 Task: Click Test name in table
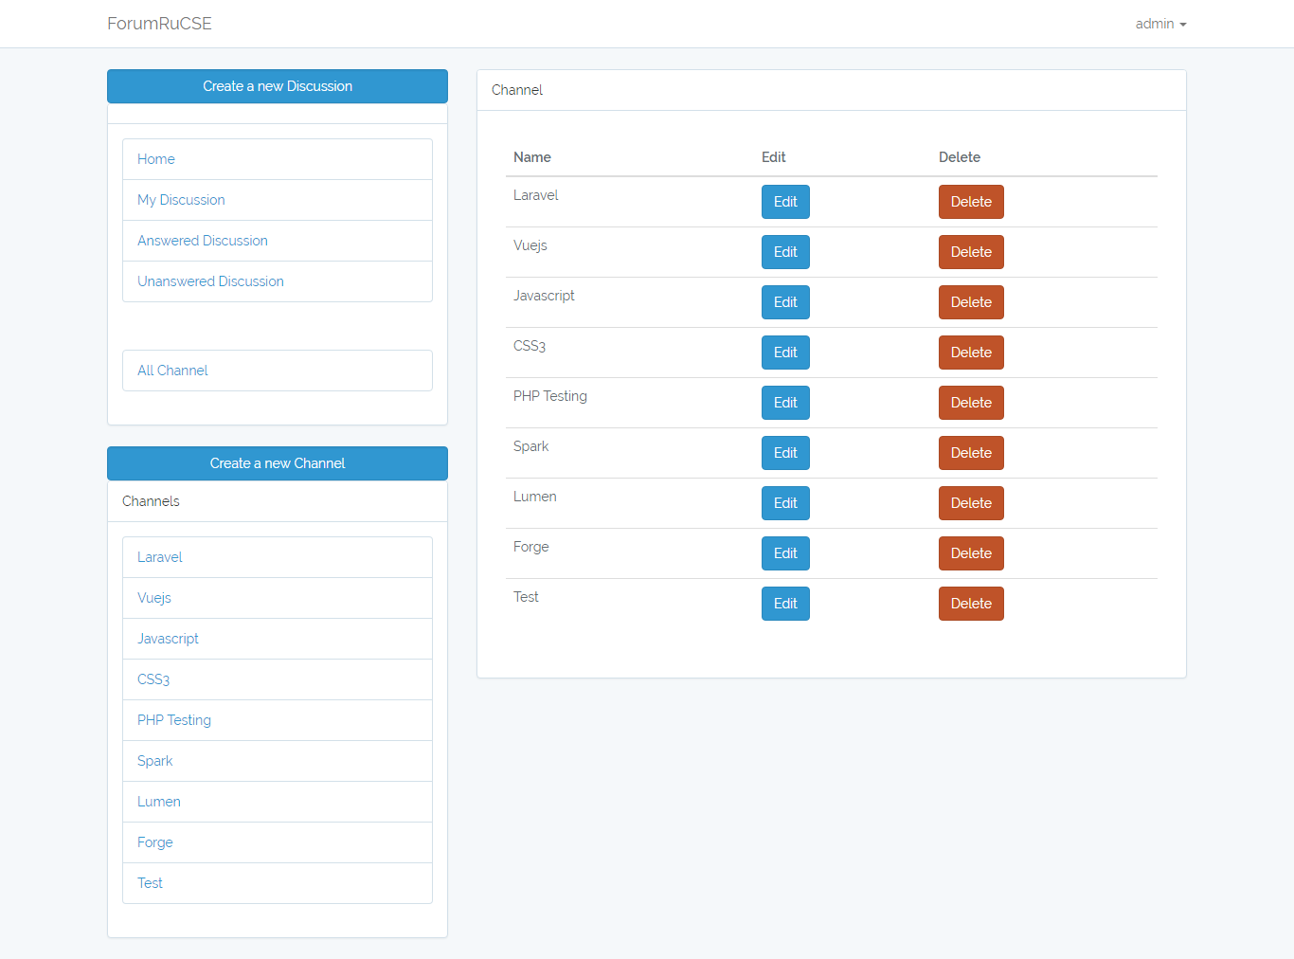(x=526, y=597)
